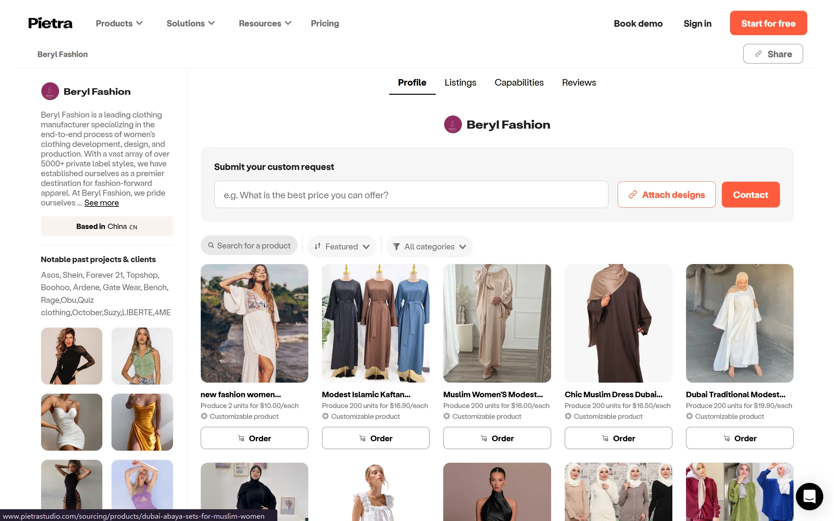834x521 pixels.
Task: Click the paperclip icon on Attach designs
Action: pyautogui.click(x=632, y=195)
